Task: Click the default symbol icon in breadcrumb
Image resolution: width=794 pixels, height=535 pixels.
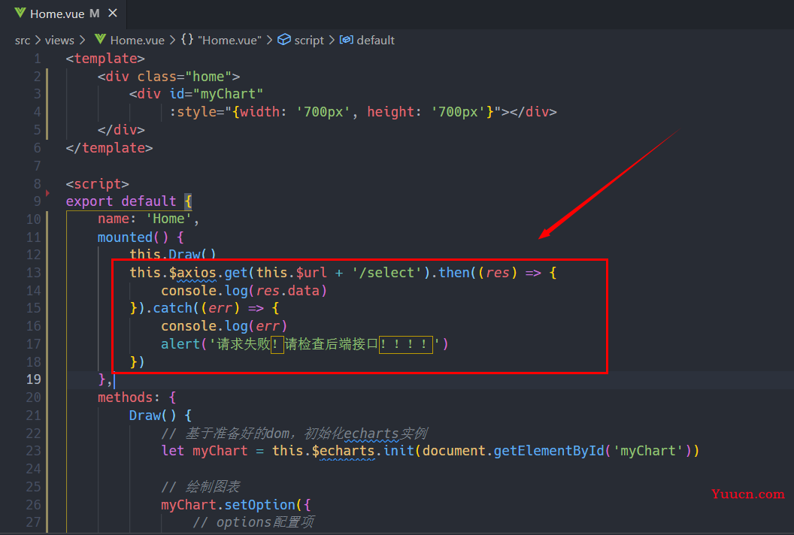Action: pos(347,40)
